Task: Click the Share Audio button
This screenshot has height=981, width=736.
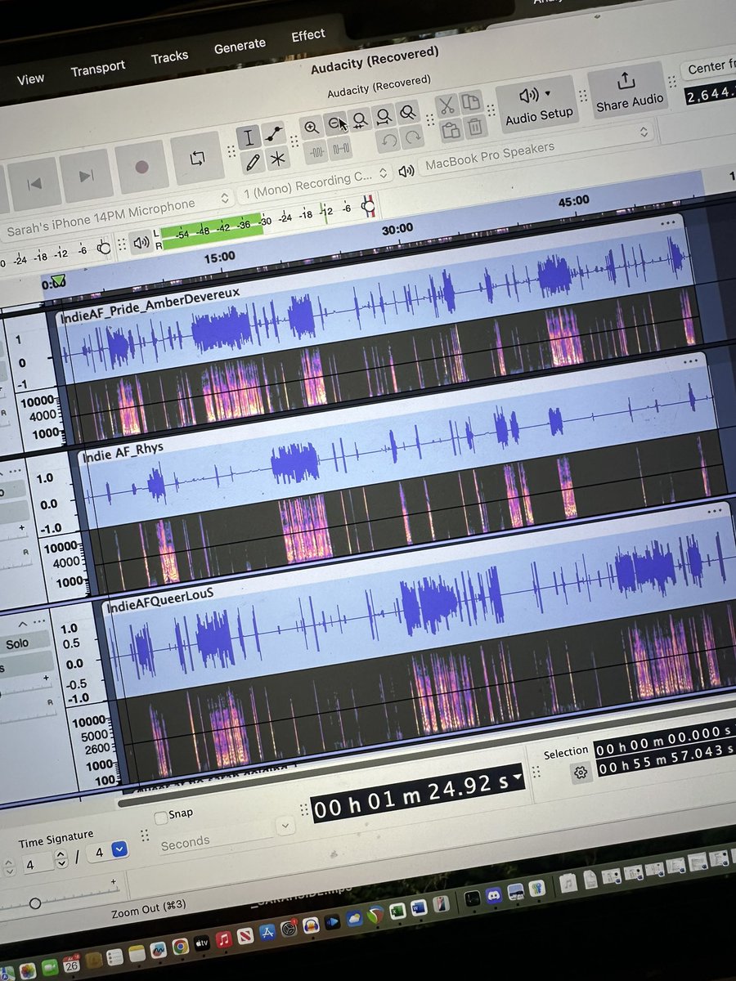Action: pos(628,90)
